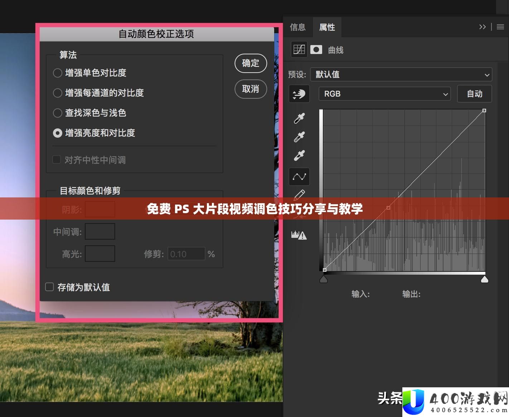Screen dimensions: 509x417
Task: Confirm dialog with 确定 button
Action: coord(251,63)
